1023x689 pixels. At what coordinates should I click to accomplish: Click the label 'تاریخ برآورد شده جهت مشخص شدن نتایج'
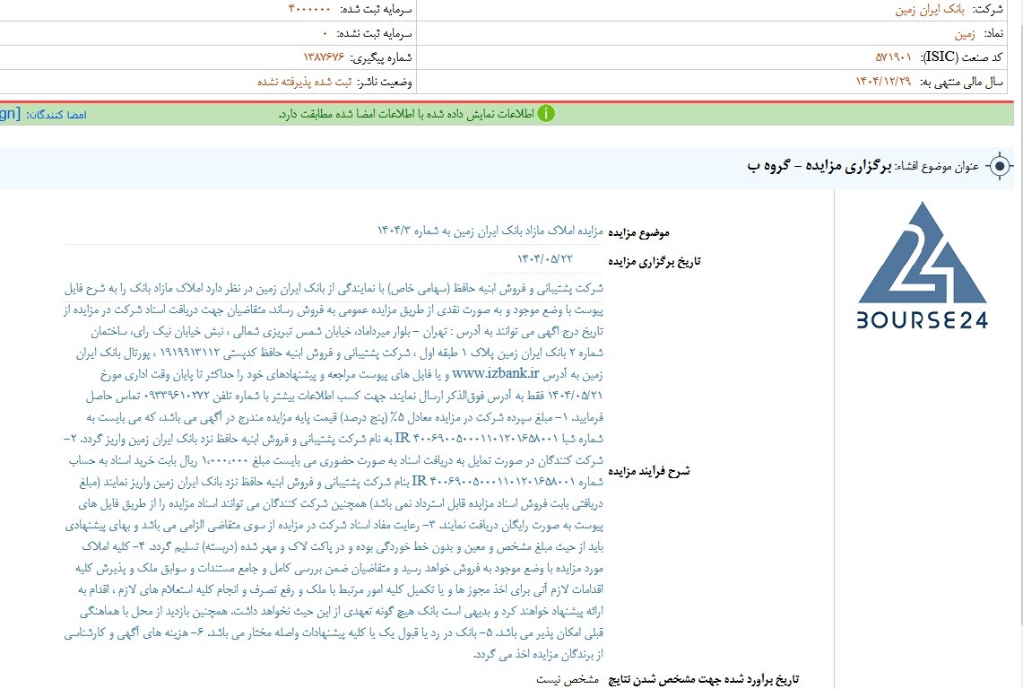(x=703, y=680)
